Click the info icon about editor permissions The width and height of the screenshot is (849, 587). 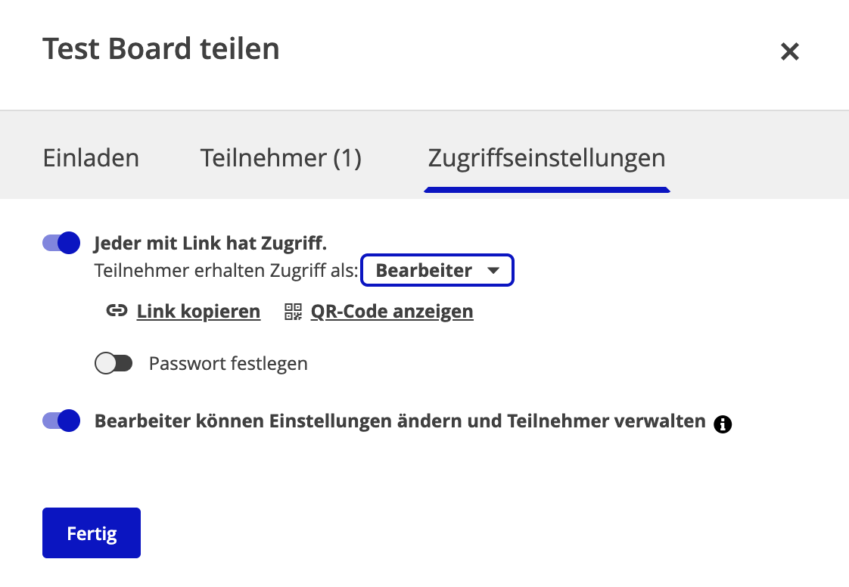(x=723, y=424)
